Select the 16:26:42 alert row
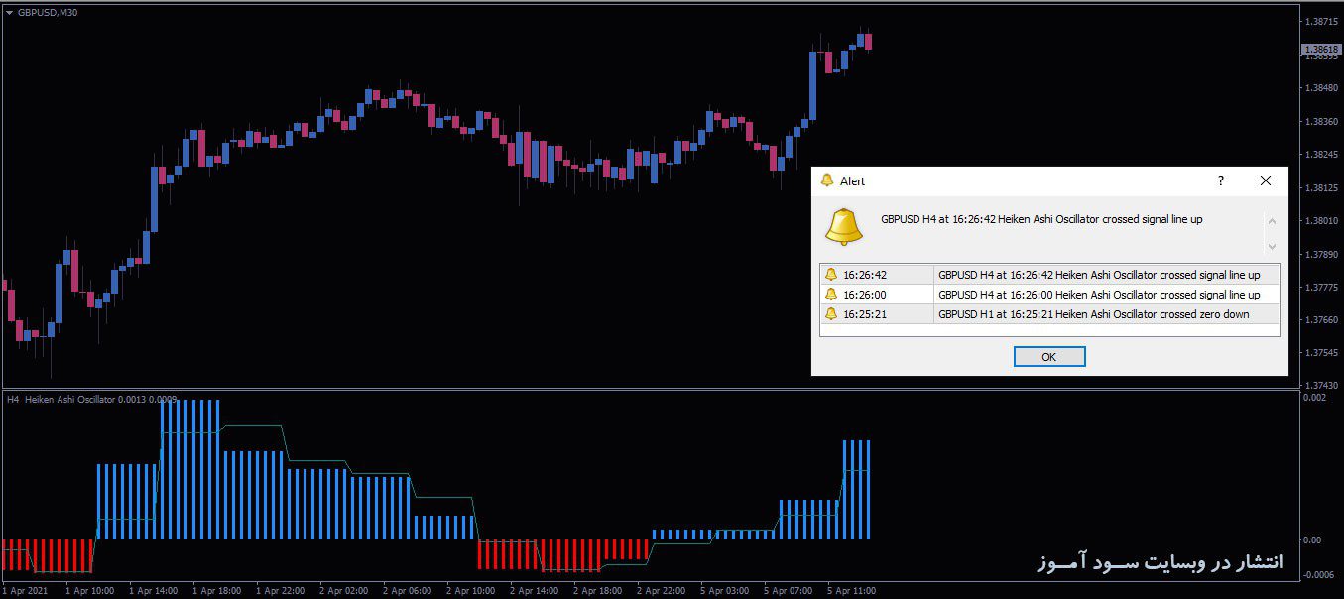Viewport: 1344px width, 599px height. (x=1049, y=275)
